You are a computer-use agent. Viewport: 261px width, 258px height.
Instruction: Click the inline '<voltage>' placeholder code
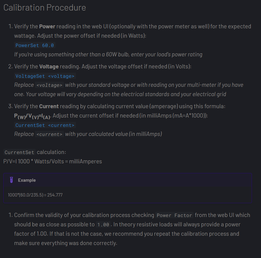[x=49, y=85]
